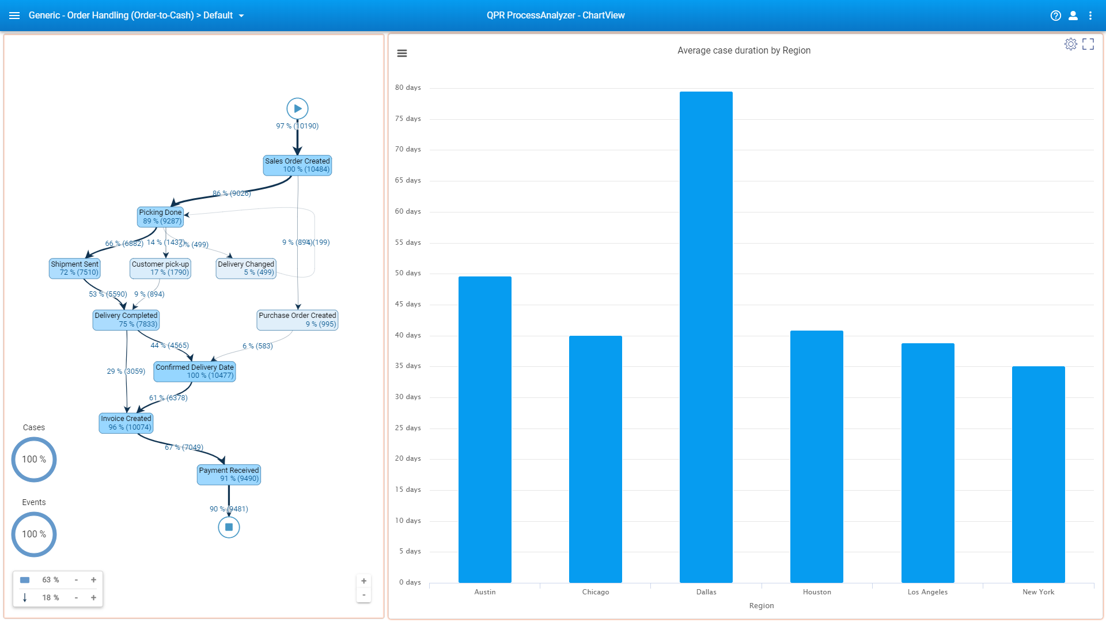The image size is (1106, 622).
Task: Click the '90 % (9481)' flow label
Action: click(229, 509)
